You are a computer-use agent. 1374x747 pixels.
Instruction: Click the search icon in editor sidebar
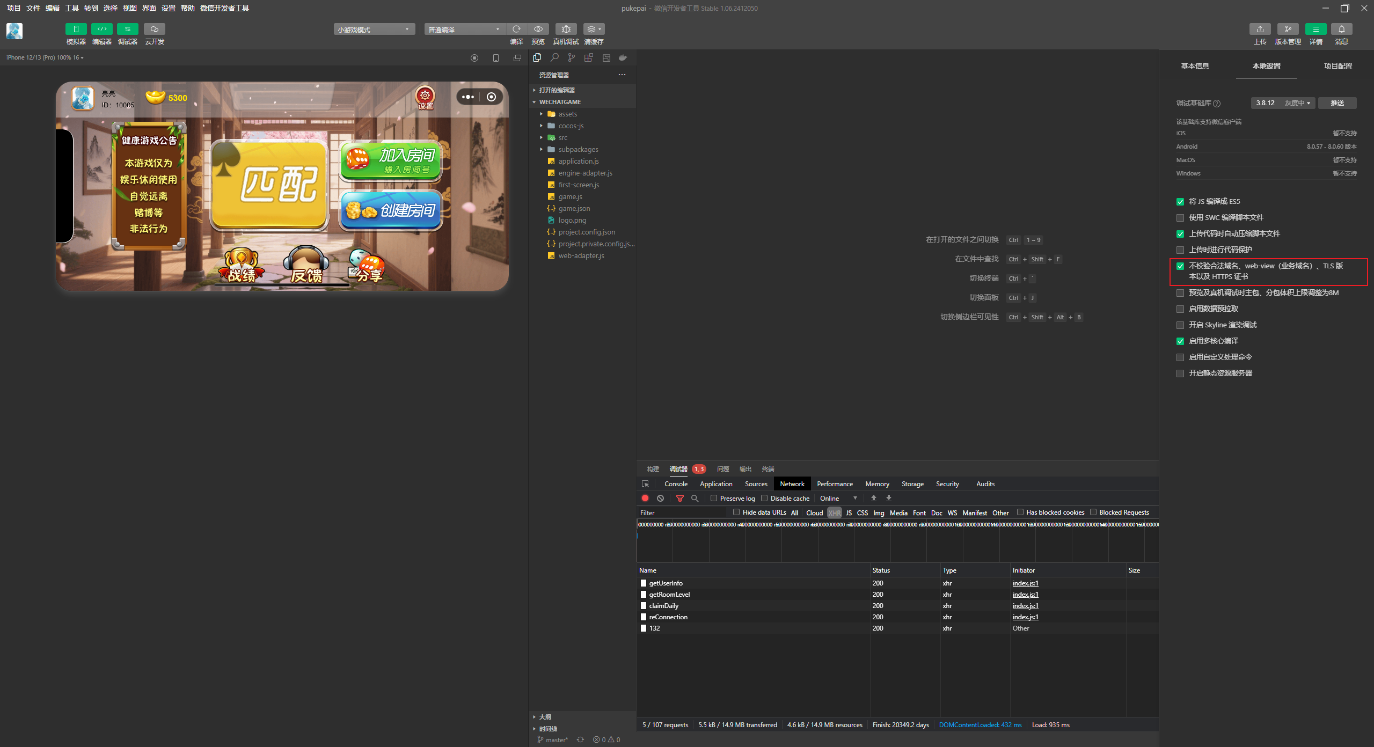coord(554,57)
